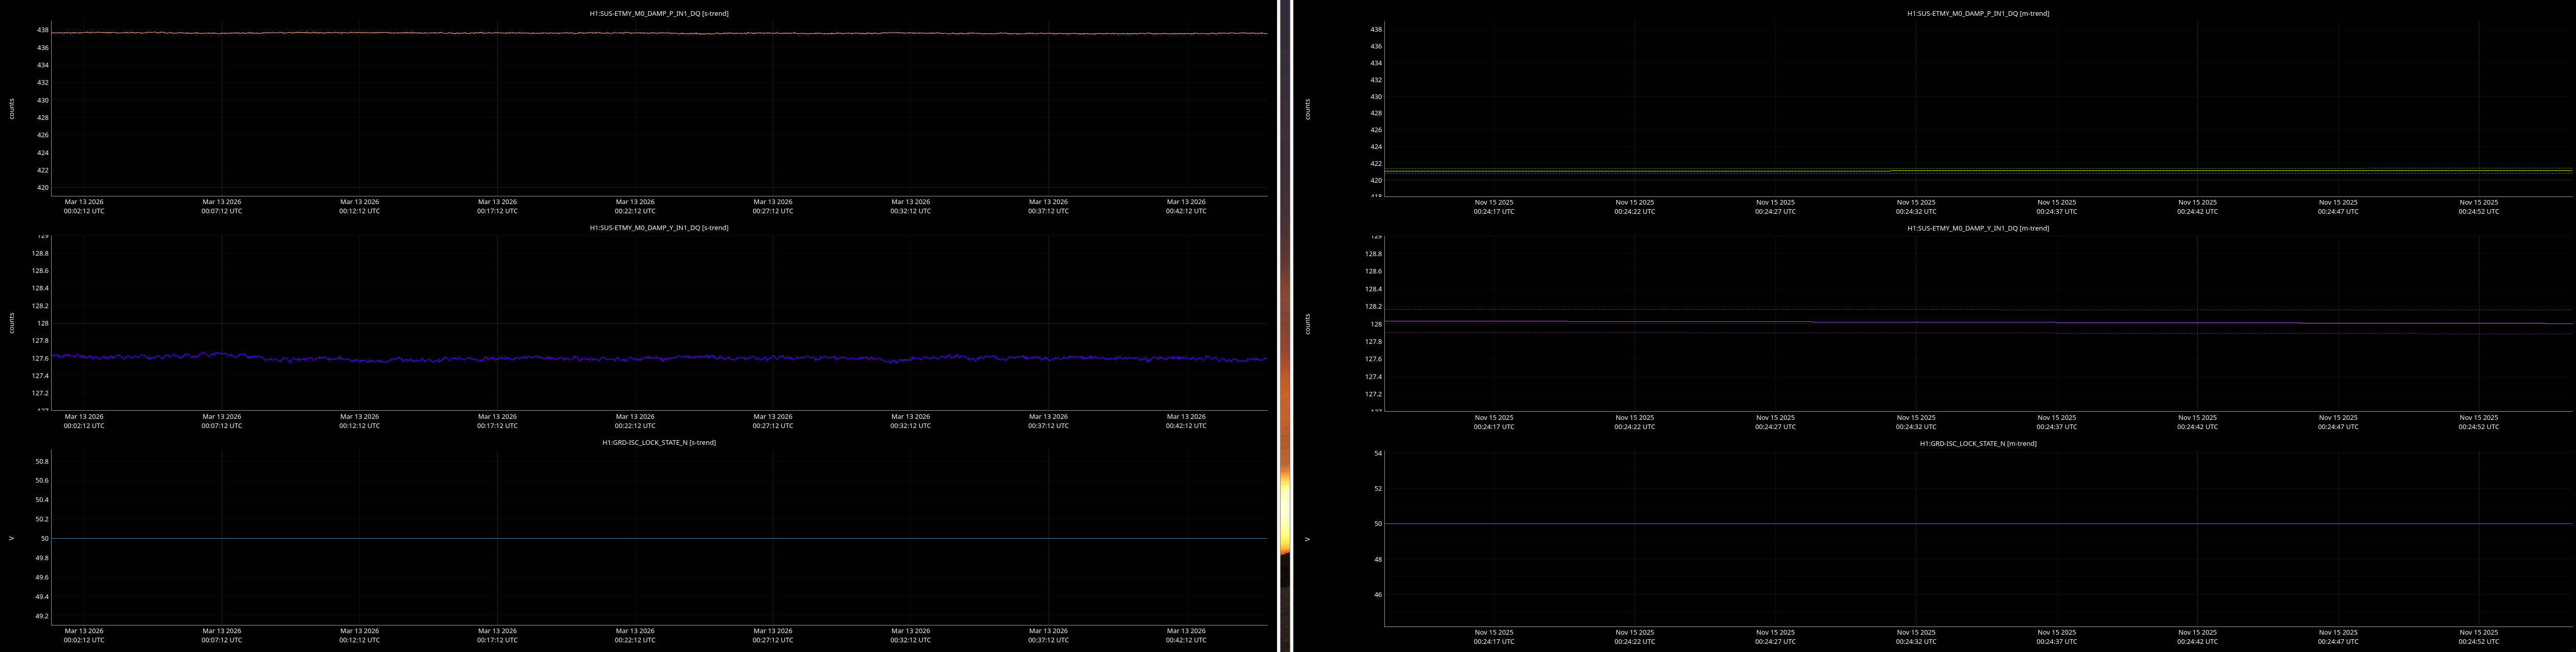Click the H1:SUS-ETMY_M0_DAMP_P_IN1_DQ [s-trend] plot title
The image size is (2576, 652).
tap(658, 14)
